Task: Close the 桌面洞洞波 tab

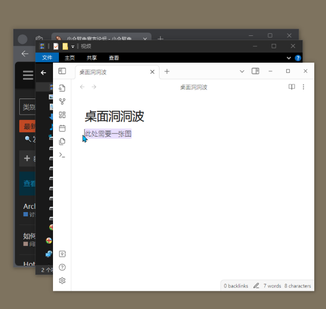Action: [x=152, y=72]
